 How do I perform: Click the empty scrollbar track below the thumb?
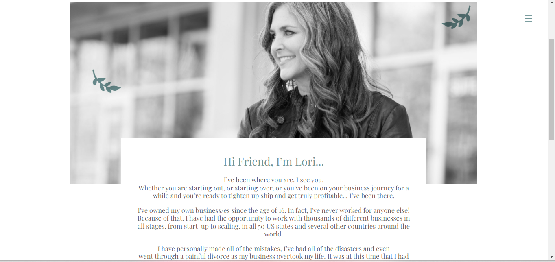point(551,197)
